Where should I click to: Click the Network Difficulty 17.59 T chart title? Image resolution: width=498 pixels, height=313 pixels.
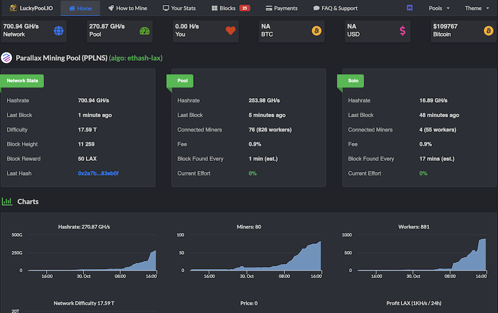tap(84, 303)
